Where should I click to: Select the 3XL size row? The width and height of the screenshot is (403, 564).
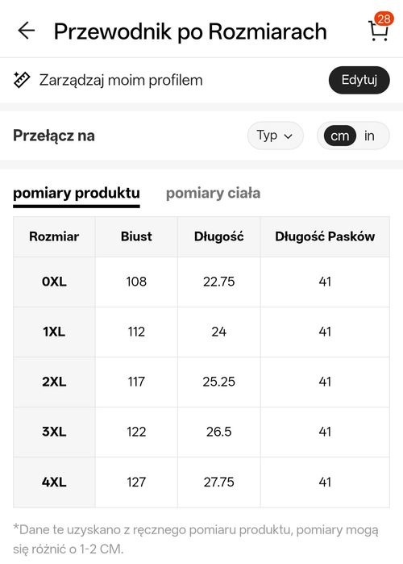201,432
